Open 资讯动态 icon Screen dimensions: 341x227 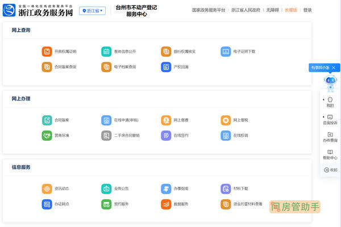tap(47, 188)
